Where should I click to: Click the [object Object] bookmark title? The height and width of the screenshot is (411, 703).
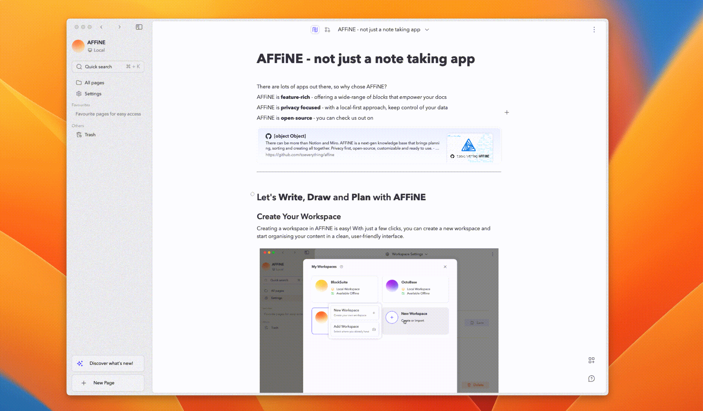[290, 136]
